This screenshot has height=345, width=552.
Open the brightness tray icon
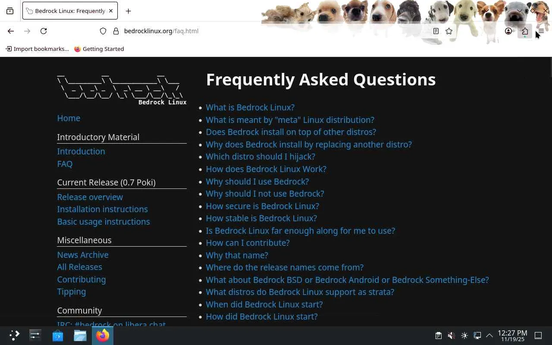click(x=464, y=336)
